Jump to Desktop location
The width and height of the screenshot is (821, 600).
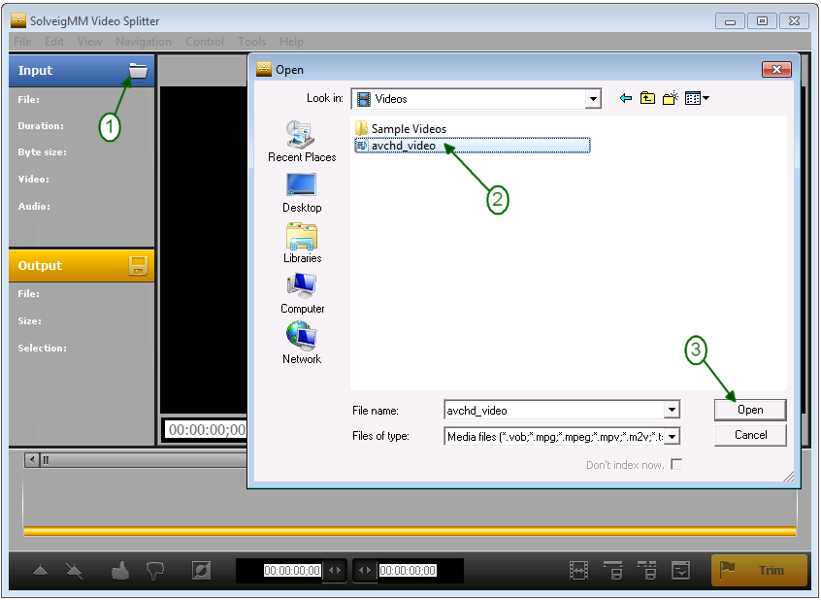click(x=302, y=193)
